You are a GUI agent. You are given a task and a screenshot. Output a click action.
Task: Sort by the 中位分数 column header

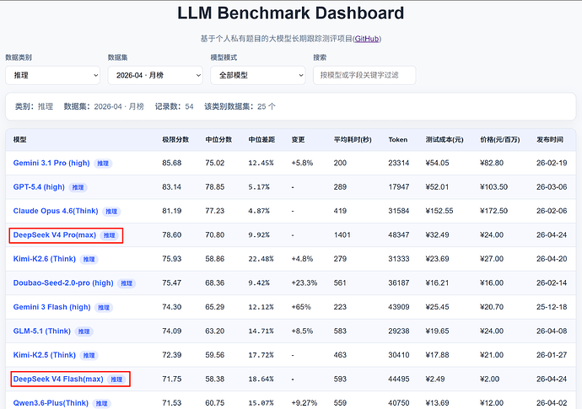[x=218, y=139]
